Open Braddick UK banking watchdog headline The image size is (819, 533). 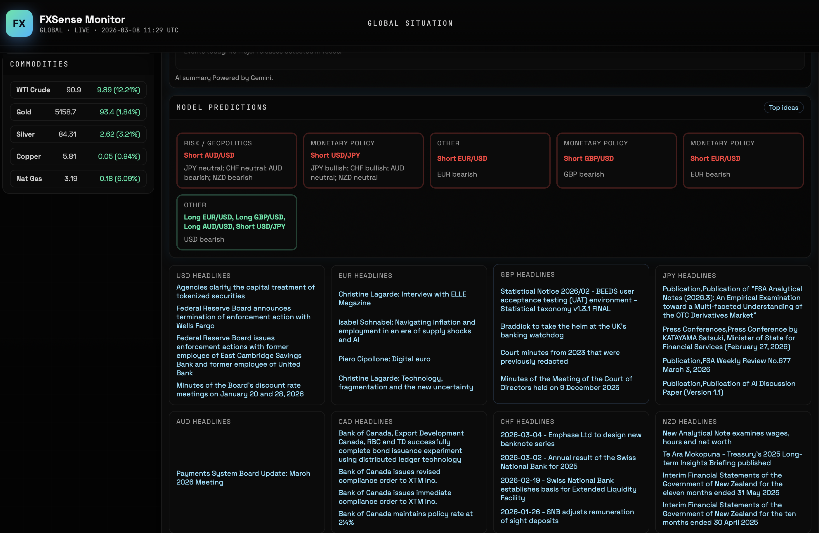point(563,330)
